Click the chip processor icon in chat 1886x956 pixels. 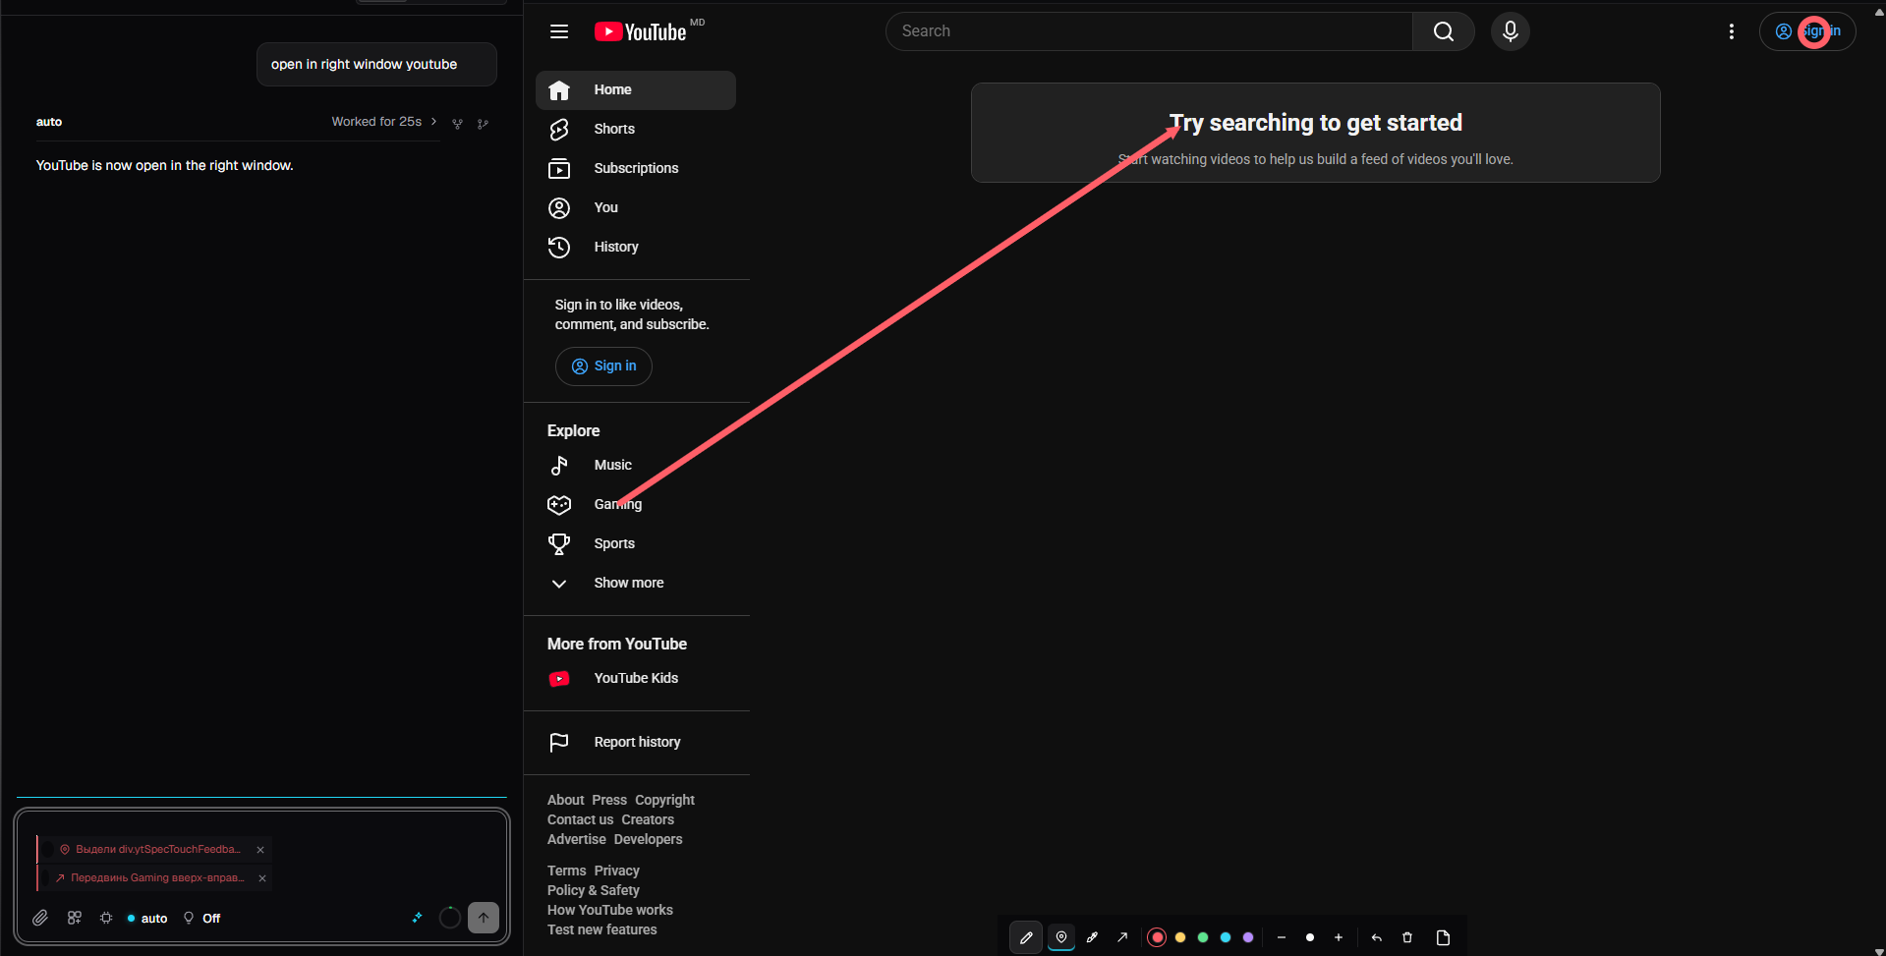(106, 918)
